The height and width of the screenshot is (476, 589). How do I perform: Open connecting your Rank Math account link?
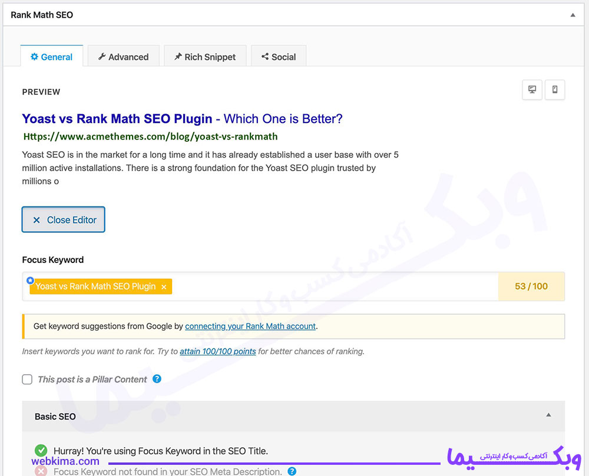point(250,326)
